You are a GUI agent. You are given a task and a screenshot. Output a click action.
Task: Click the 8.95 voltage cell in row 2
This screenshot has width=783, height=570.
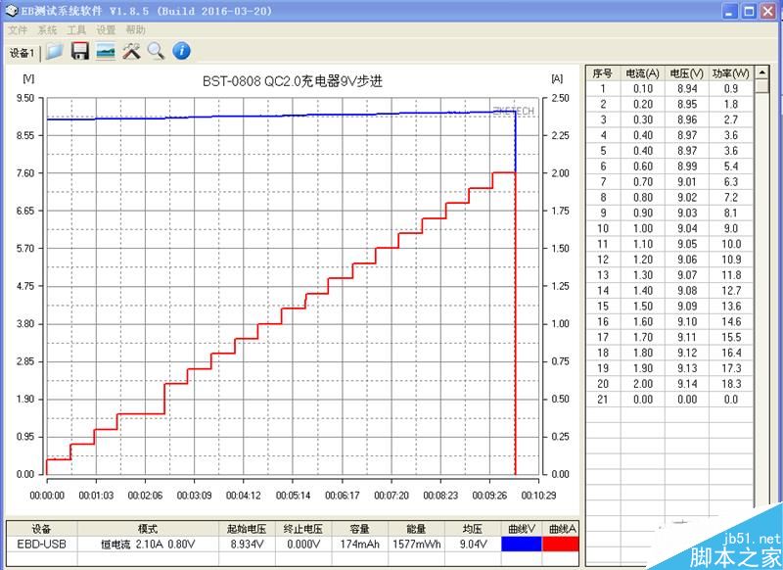click(687, 104)
